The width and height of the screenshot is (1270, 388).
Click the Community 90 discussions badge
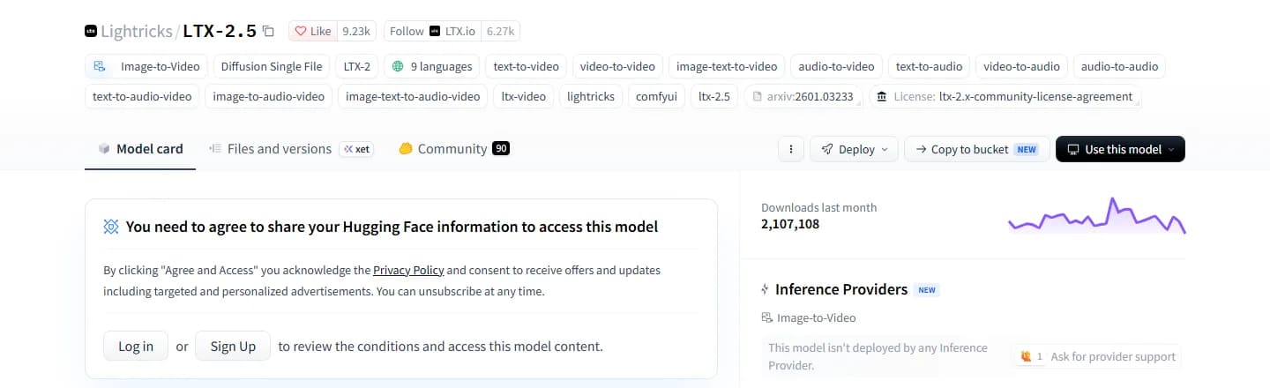tap(501, 149)
